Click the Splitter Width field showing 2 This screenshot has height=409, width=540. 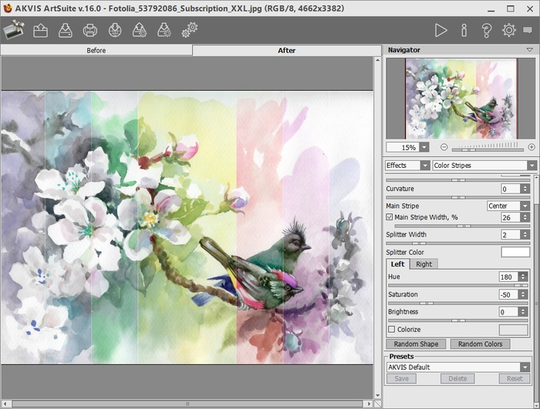coord(510,234)
